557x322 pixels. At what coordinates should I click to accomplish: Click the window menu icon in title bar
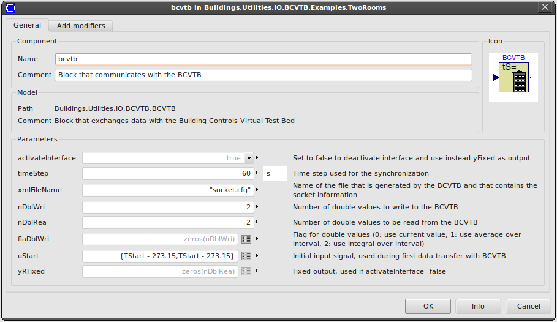[10, 7]
